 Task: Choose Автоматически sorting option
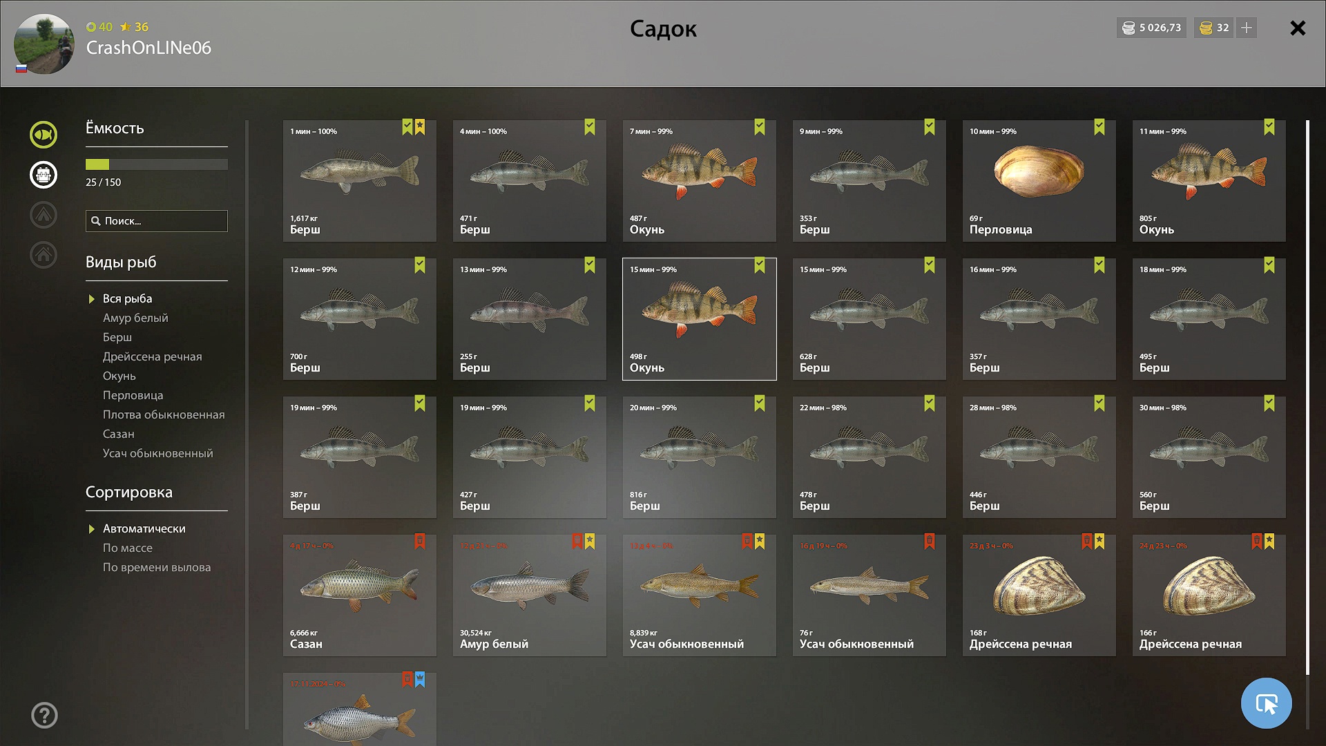coord(144,528)
